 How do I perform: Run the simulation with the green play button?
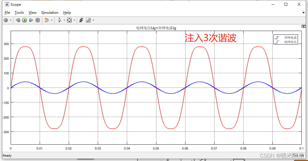[24, 20]
